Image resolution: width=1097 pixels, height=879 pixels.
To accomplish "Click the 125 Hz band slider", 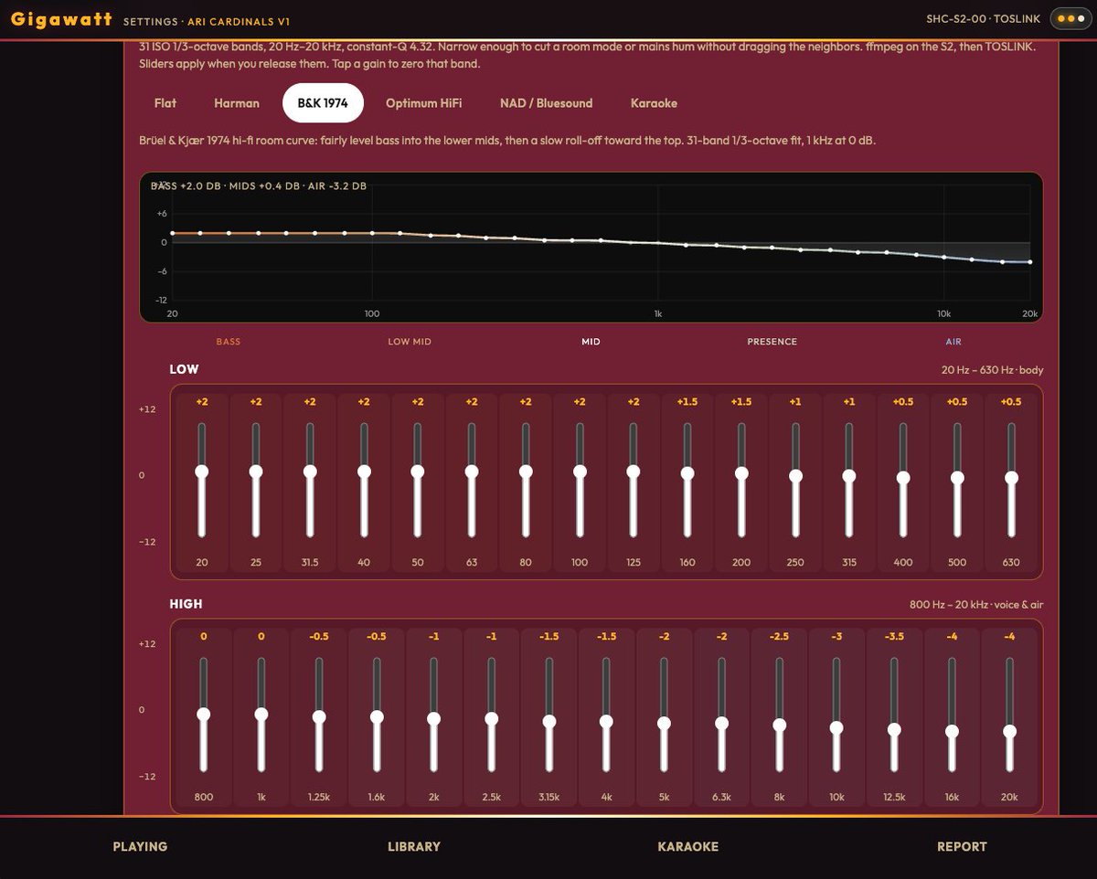I will coord(634,481).
